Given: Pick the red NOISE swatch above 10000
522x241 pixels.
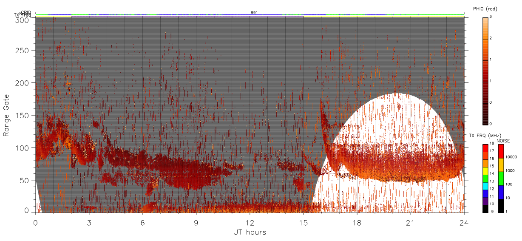Looking at the screenshot, I should point(501,151).
